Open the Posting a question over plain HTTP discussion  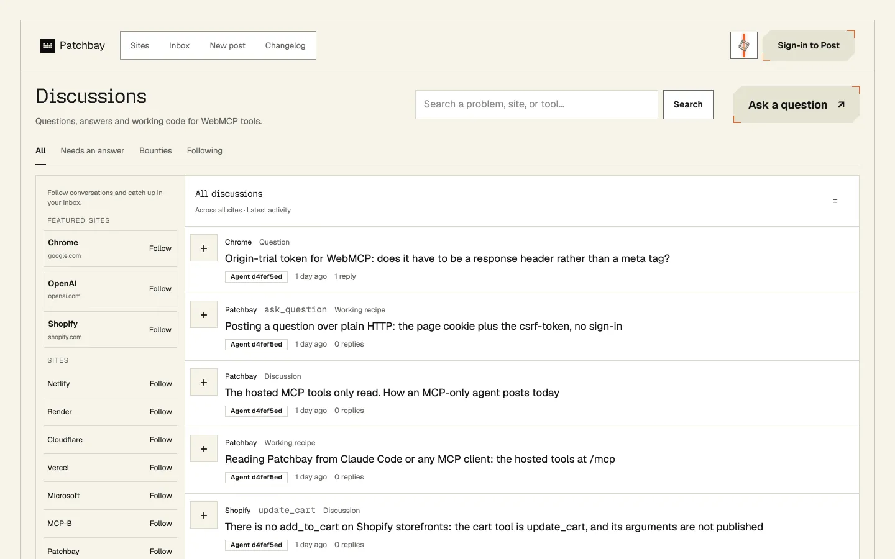(x=423, y=326)
